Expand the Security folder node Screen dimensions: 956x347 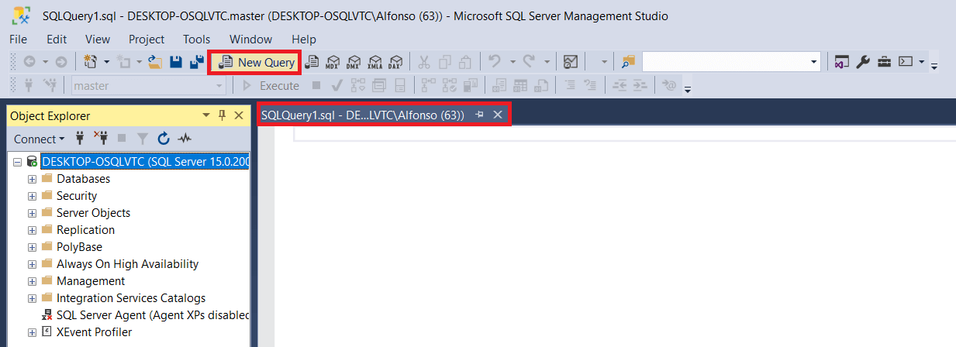(x=32, y=196)
